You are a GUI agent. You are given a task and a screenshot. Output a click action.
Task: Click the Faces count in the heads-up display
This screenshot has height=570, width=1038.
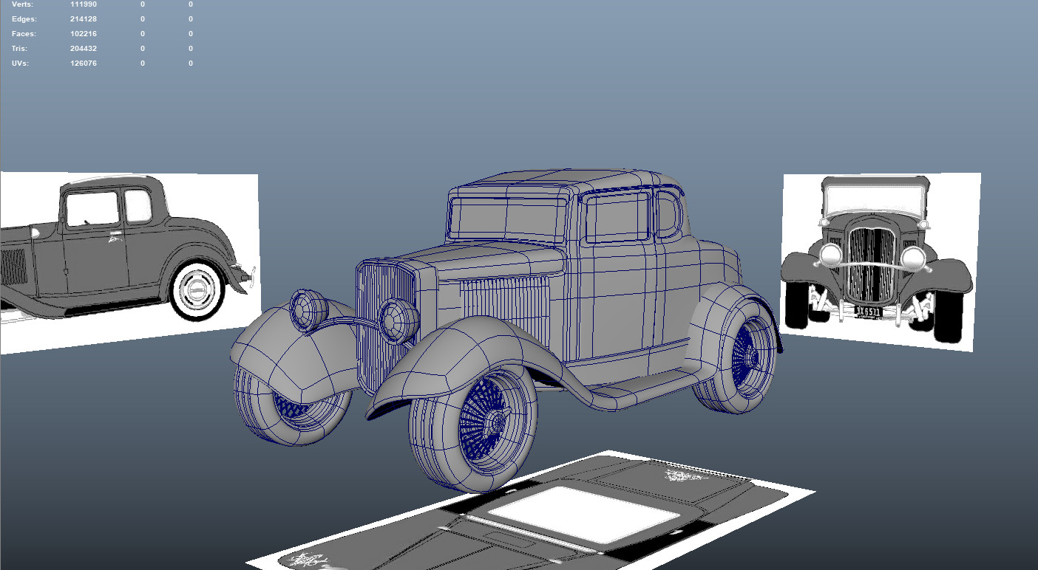(x=82, y=33)
